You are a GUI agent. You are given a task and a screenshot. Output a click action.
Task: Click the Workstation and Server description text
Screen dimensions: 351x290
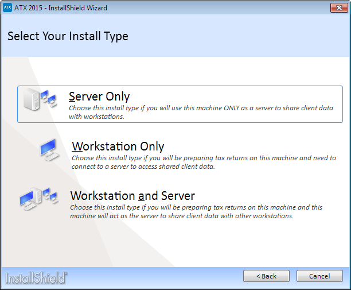point(196,211)
